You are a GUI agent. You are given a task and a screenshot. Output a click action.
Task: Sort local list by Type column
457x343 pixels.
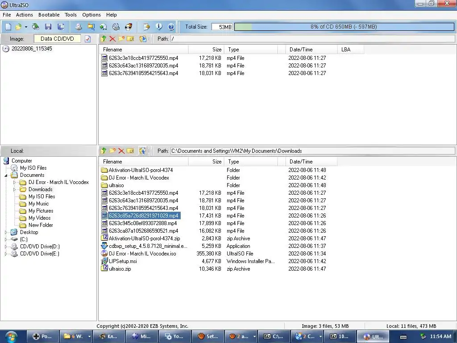pos(251,162)
